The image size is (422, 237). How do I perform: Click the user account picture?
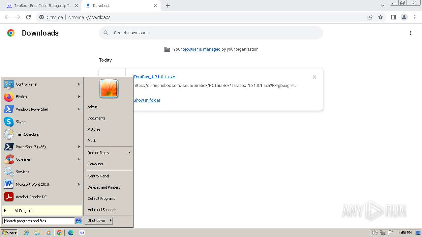tap(109, 89)
